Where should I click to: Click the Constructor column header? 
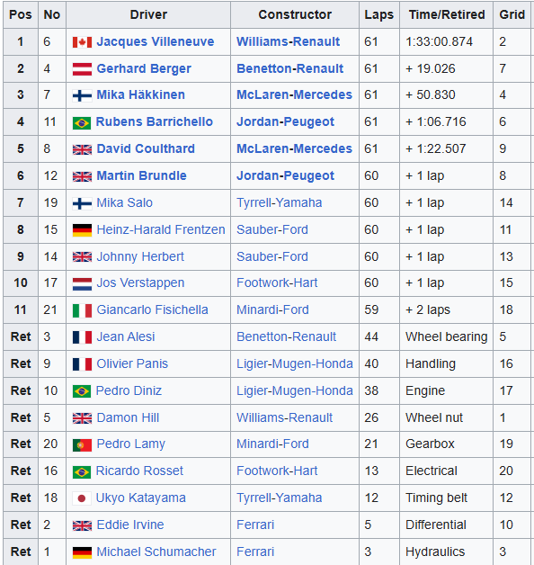[295, 14]
